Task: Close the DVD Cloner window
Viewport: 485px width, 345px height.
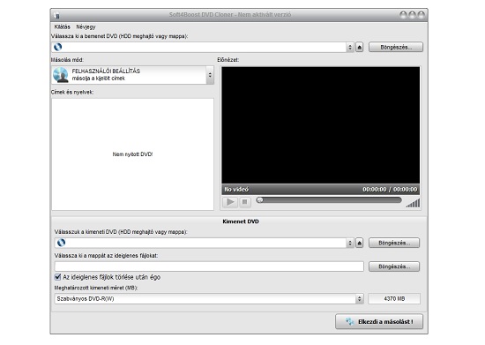Action: point(422,15)
